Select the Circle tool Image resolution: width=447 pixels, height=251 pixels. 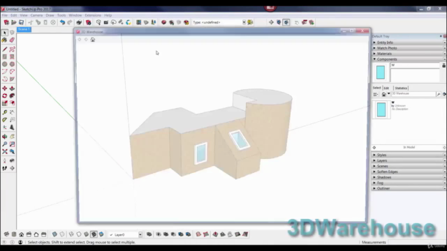(x=5, y=64)
